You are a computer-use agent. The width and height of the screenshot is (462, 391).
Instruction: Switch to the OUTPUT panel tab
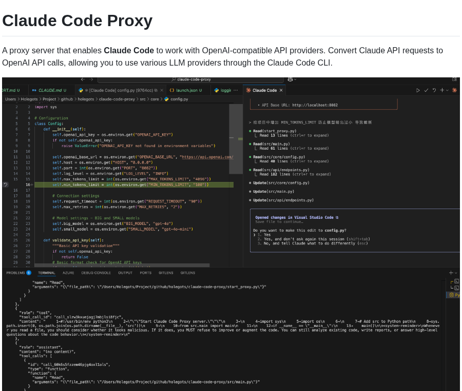tap(125, 273)
